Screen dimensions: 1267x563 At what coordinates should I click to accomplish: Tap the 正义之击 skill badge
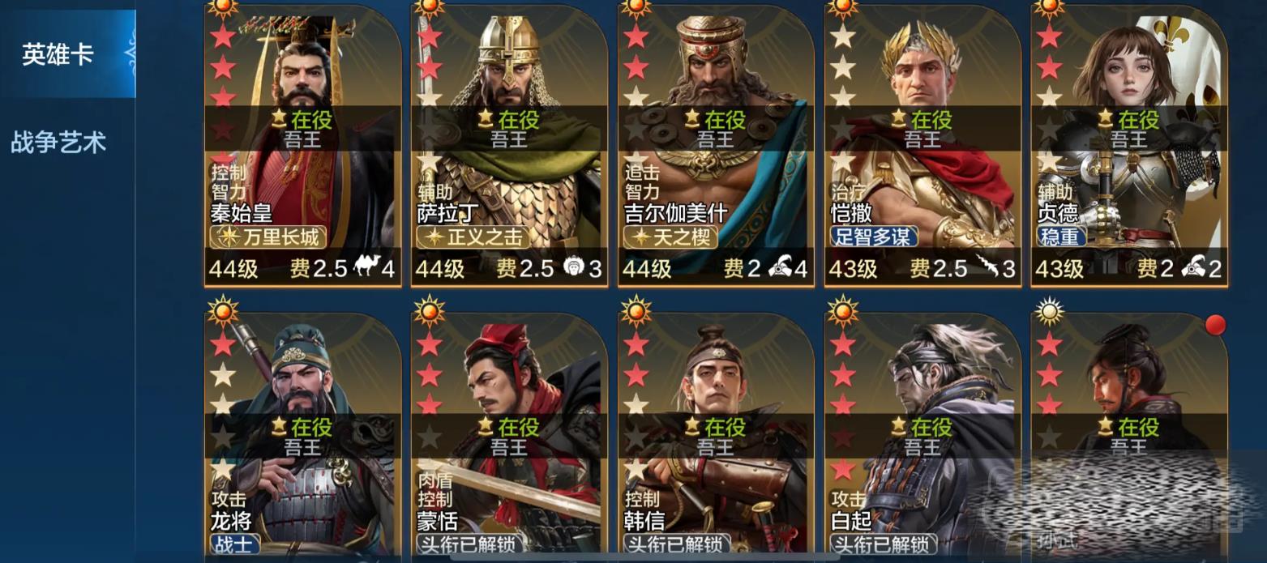473,237
